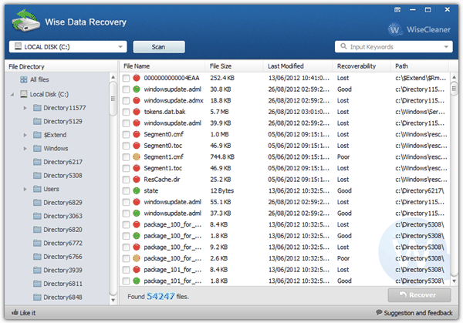Click the Local Disk (C:) drive icon in tree
This screenshot has height=323, width=463.
(24, 94)
